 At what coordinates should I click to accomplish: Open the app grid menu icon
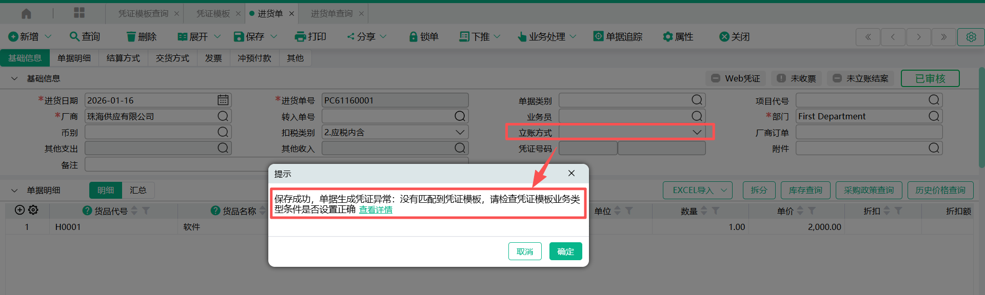79,13
